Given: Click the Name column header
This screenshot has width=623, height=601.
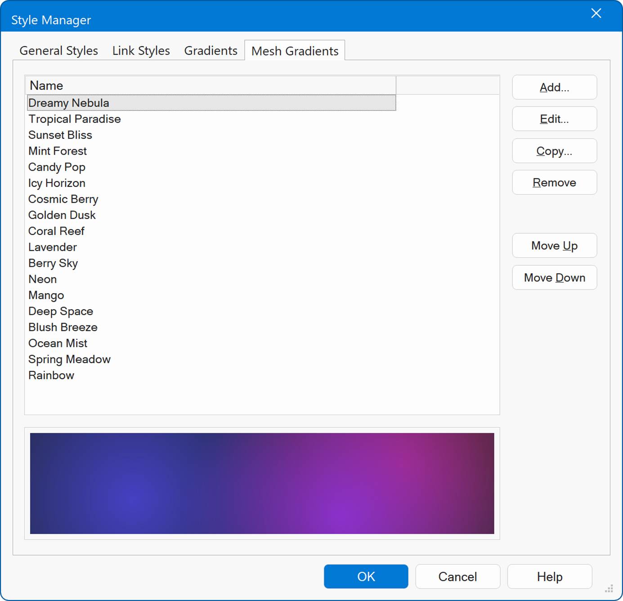Looking at the screenshot, I should click(x=211, y=85).
